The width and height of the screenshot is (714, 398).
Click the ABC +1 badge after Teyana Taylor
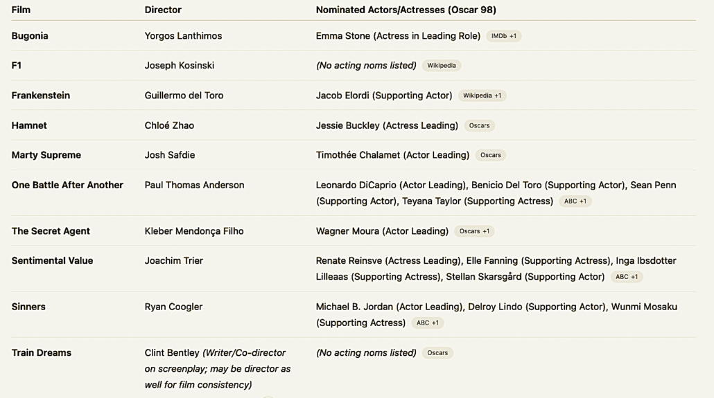(x=575, y=201)
